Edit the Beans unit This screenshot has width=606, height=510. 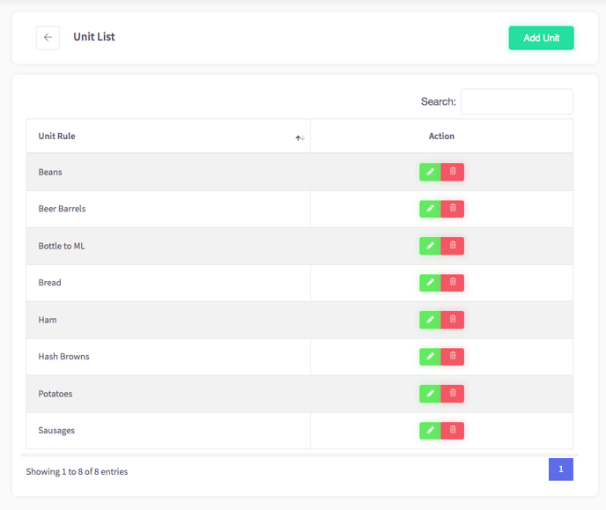click(x=430, y=172)
